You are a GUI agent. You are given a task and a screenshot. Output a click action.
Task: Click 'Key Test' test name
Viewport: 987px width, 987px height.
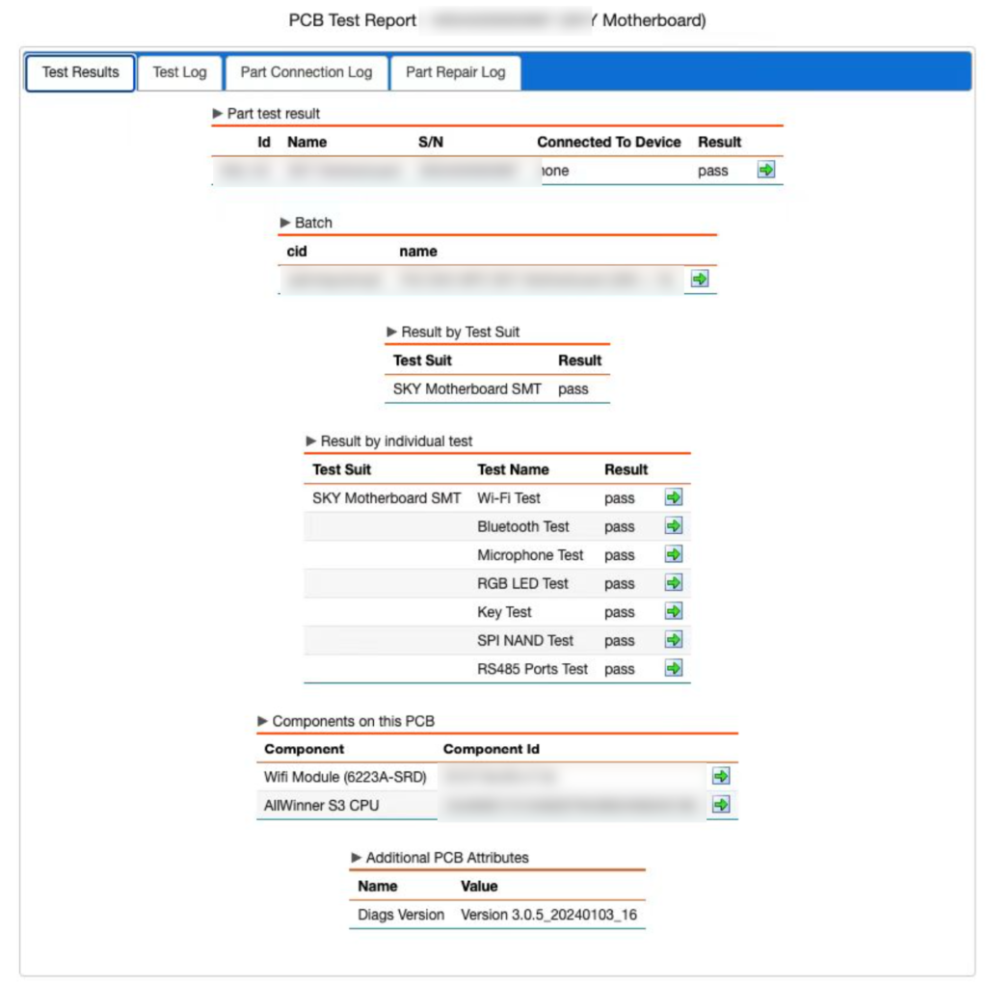[504, 612]
